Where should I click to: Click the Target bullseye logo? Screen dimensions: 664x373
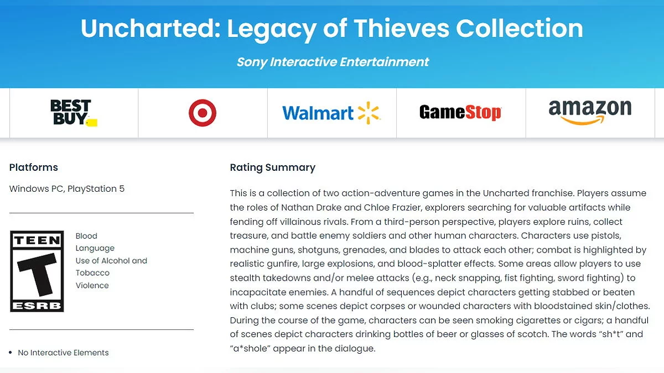click(202, 113)
